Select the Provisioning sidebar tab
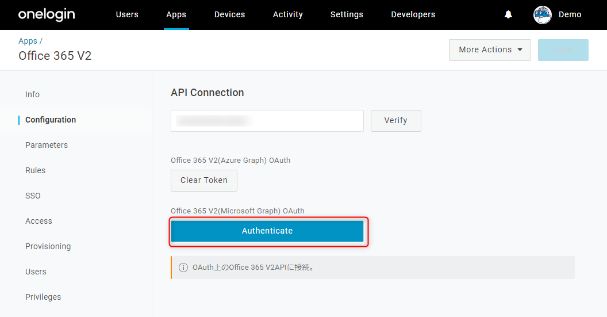This screenshot has width=607, height=317. (48, 246)
